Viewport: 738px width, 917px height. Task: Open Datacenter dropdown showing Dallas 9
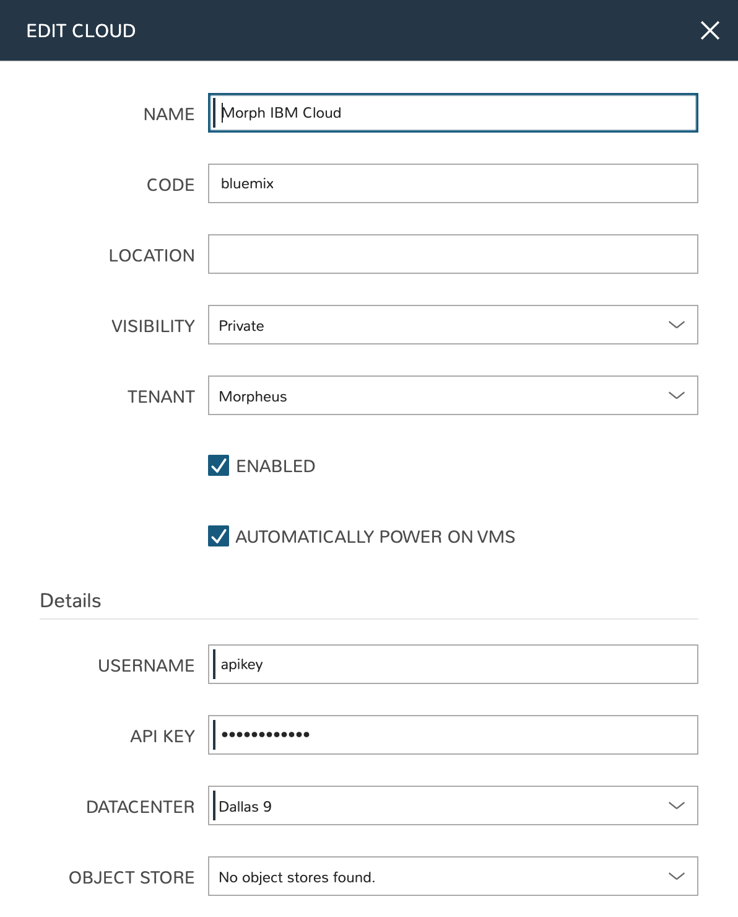pos(452,805)
